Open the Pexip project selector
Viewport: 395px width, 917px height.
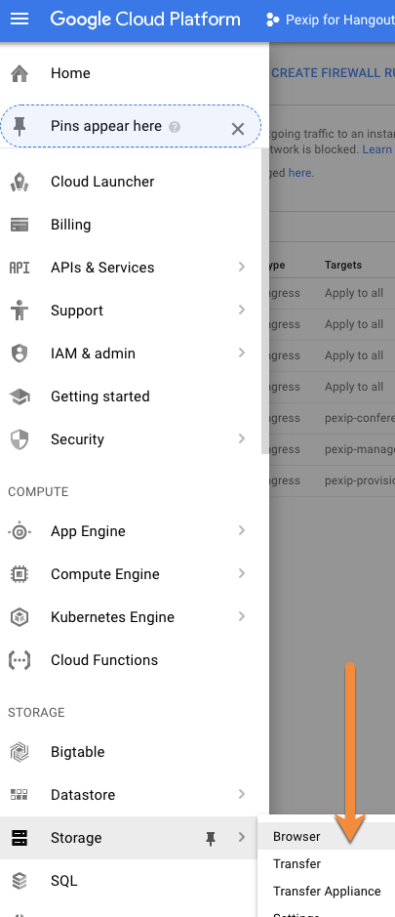point(330,20)
